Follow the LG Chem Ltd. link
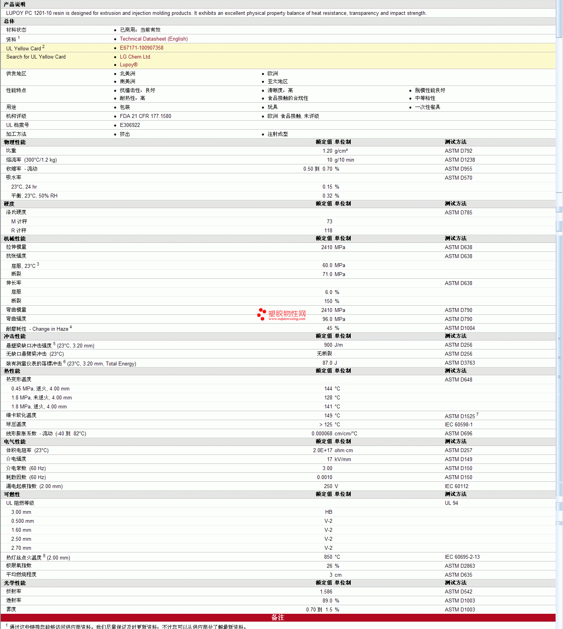This screenshot has height=629, width=563. coord(135,57)
